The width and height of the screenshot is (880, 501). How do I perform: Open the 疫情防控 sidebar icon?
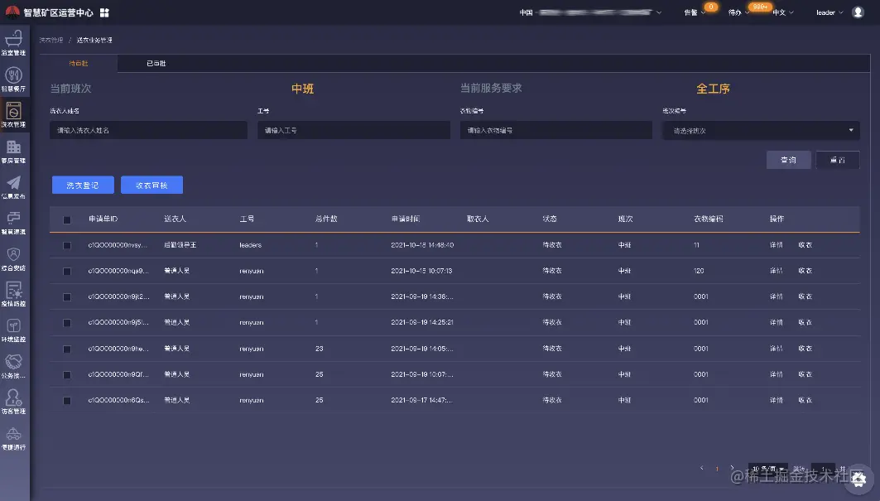(x=13, y=291)
